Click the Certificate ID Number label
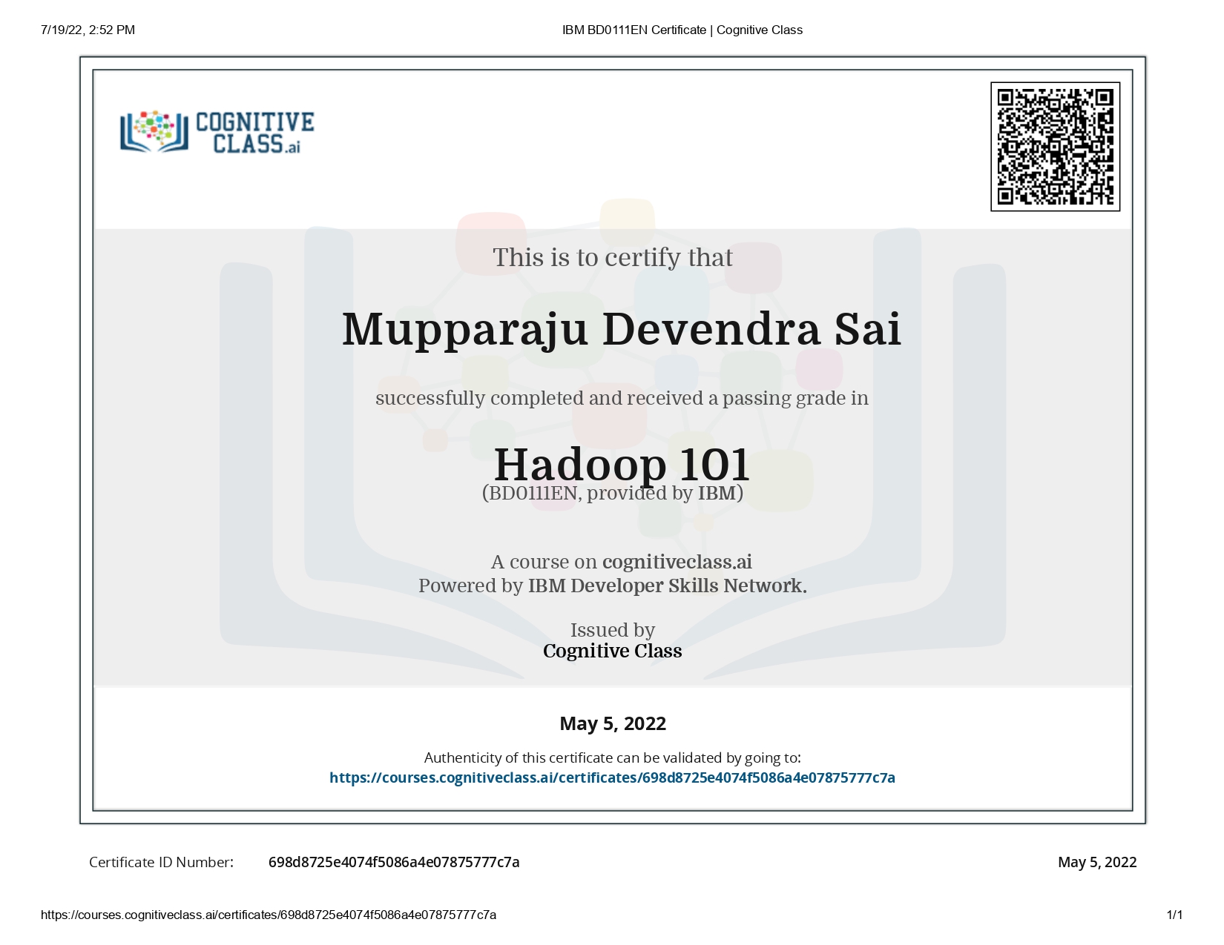This screenshot has height=945, width=1224. pyautogui.click(x=161, y=862)
